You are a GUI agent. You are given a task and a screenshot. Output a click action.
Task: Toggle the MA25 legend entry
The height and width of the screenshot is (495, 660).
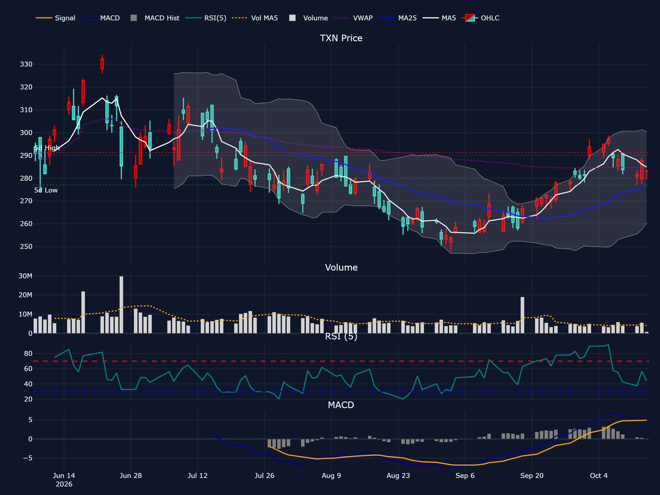coord(398,18)
